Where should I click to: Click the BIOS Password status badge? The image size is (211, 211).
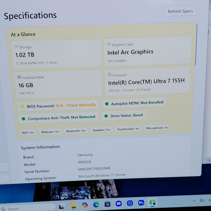tap(58, 105)
